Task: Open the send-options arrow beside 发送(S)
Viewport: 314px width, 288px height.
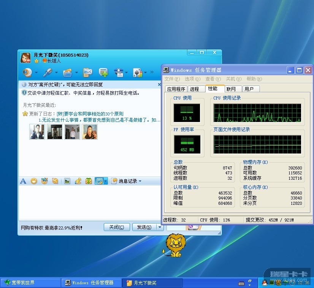Action: 160,227
